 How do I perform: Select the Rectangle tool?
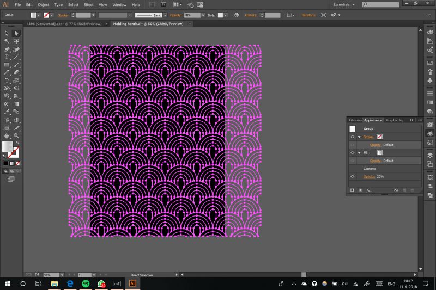coord(7,65)
